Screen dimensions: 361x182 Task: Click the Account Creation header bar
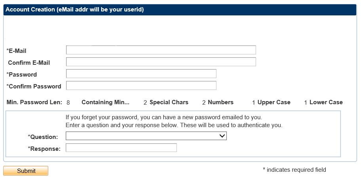tap(180, 10)
